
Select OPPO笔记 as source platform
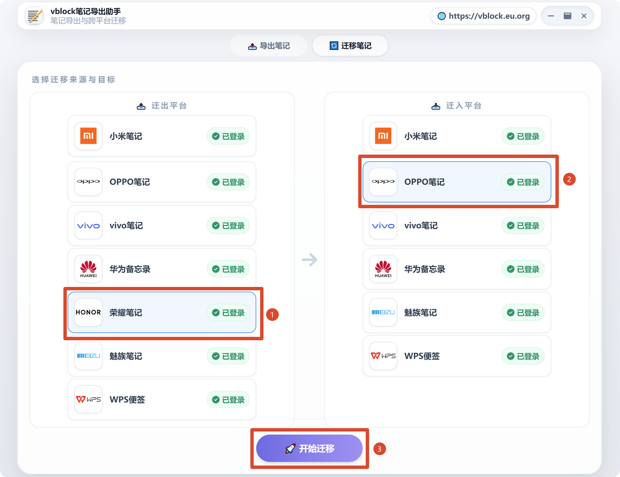162,182
